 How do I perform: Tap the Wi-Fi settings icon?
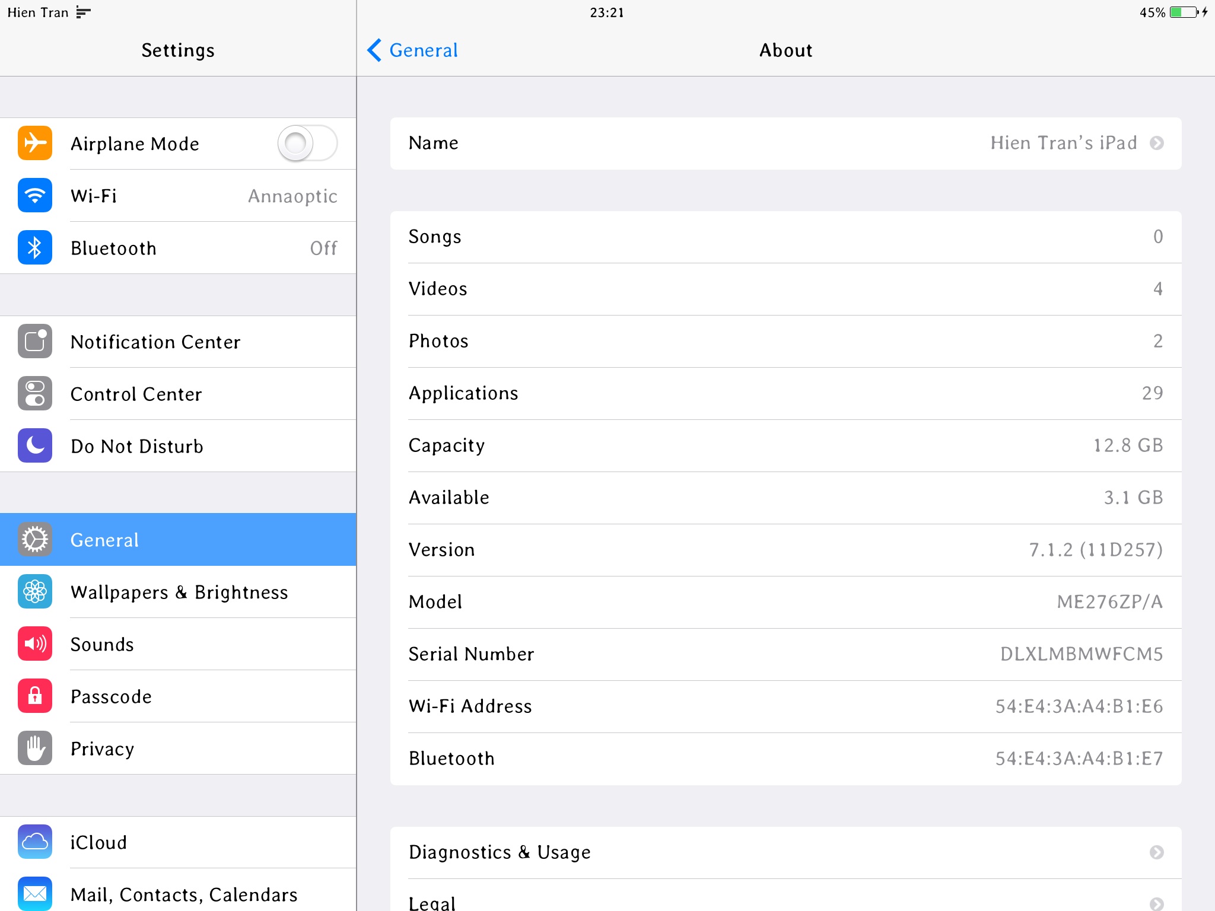pyautogui.click(x=35, y=196)
